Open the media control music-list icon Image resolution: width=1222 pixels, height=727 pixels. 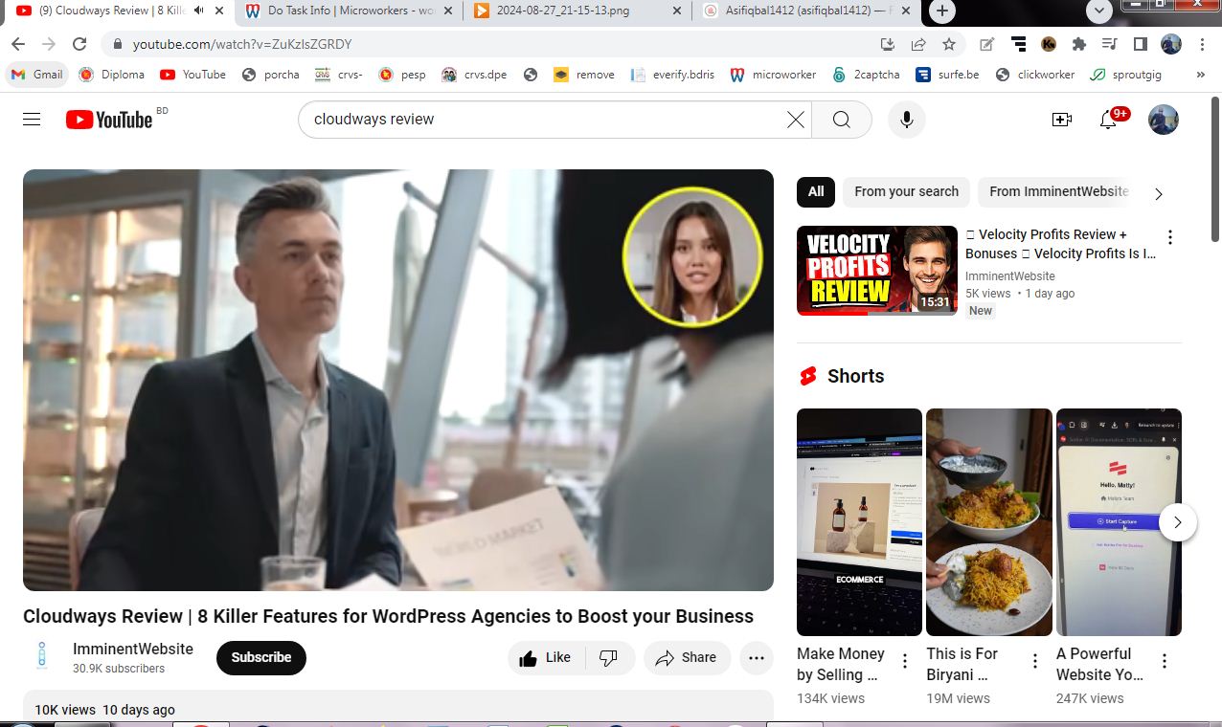click(x=1110, y=44)
